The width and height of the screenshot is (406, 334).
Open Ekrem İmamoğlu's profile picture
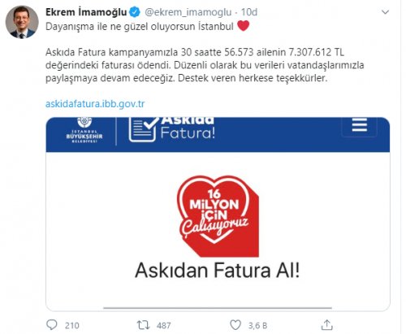coord(22,22)
